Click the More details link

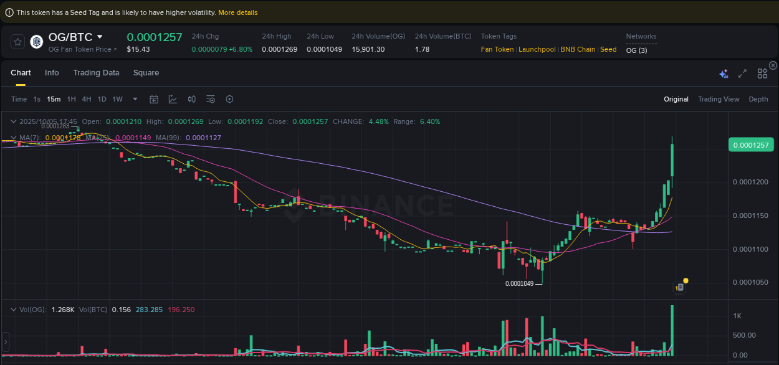tap(238, 12)
